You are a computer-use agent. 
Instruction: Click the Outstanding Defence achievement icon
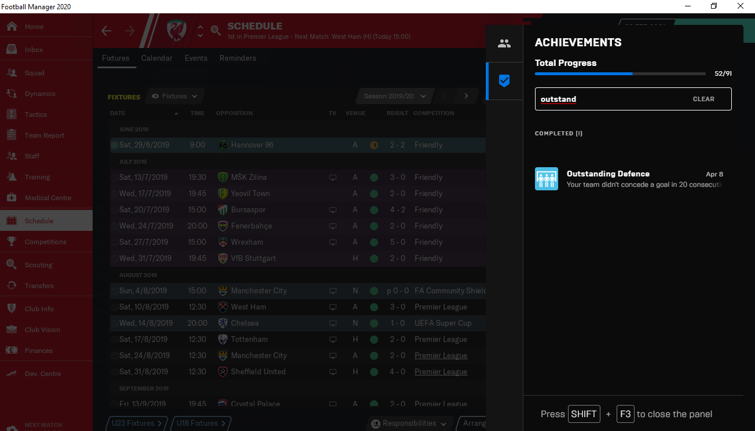coord(547,179)
